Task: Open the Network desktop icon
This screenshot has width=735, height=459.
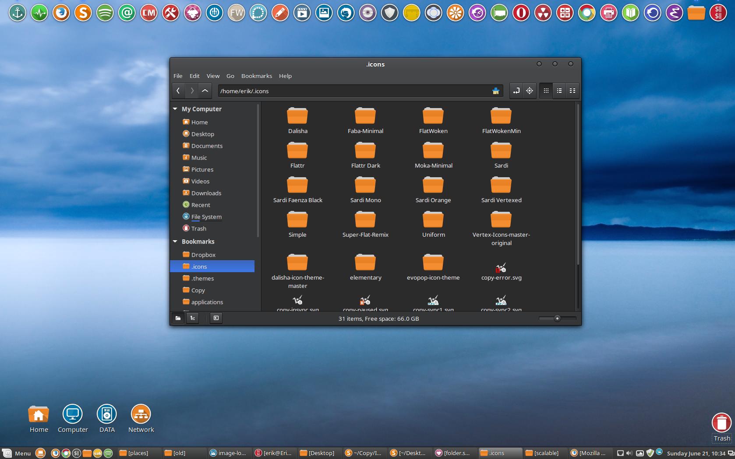Action: pyautogui.click(x=141, y=414)
